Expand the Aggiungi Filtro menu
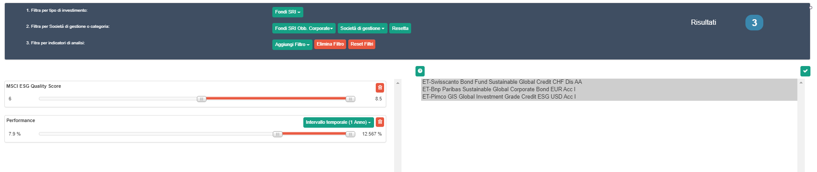Viewport: 817px width, 172px height. tap(292, 44)
